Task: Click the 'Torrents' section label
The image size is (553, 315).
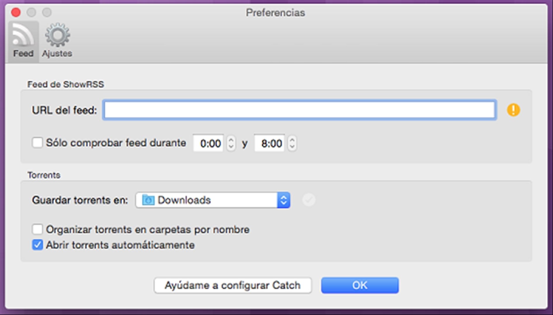Action: point(44,175)
